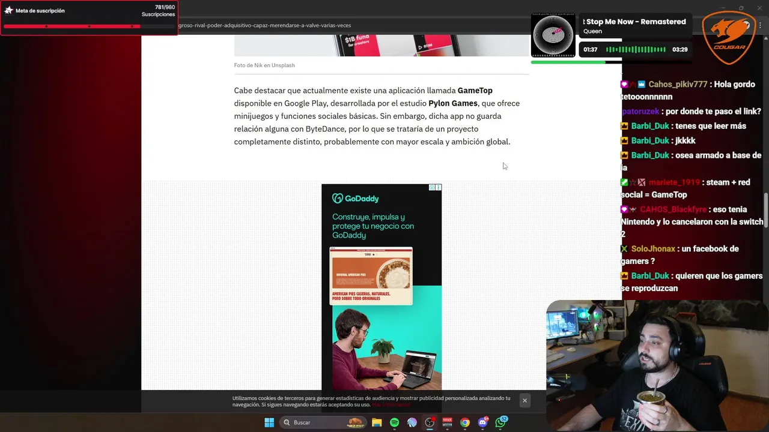Viewport: 769px width, 432px height.
Task: Open OBS Studio from the taskbar
Action: (x=430, y=422)
